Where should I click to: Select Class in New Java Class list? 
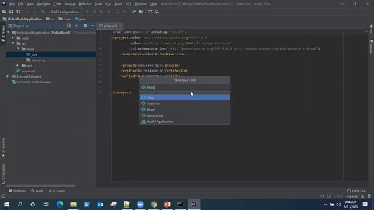click(x=185, y=97)
